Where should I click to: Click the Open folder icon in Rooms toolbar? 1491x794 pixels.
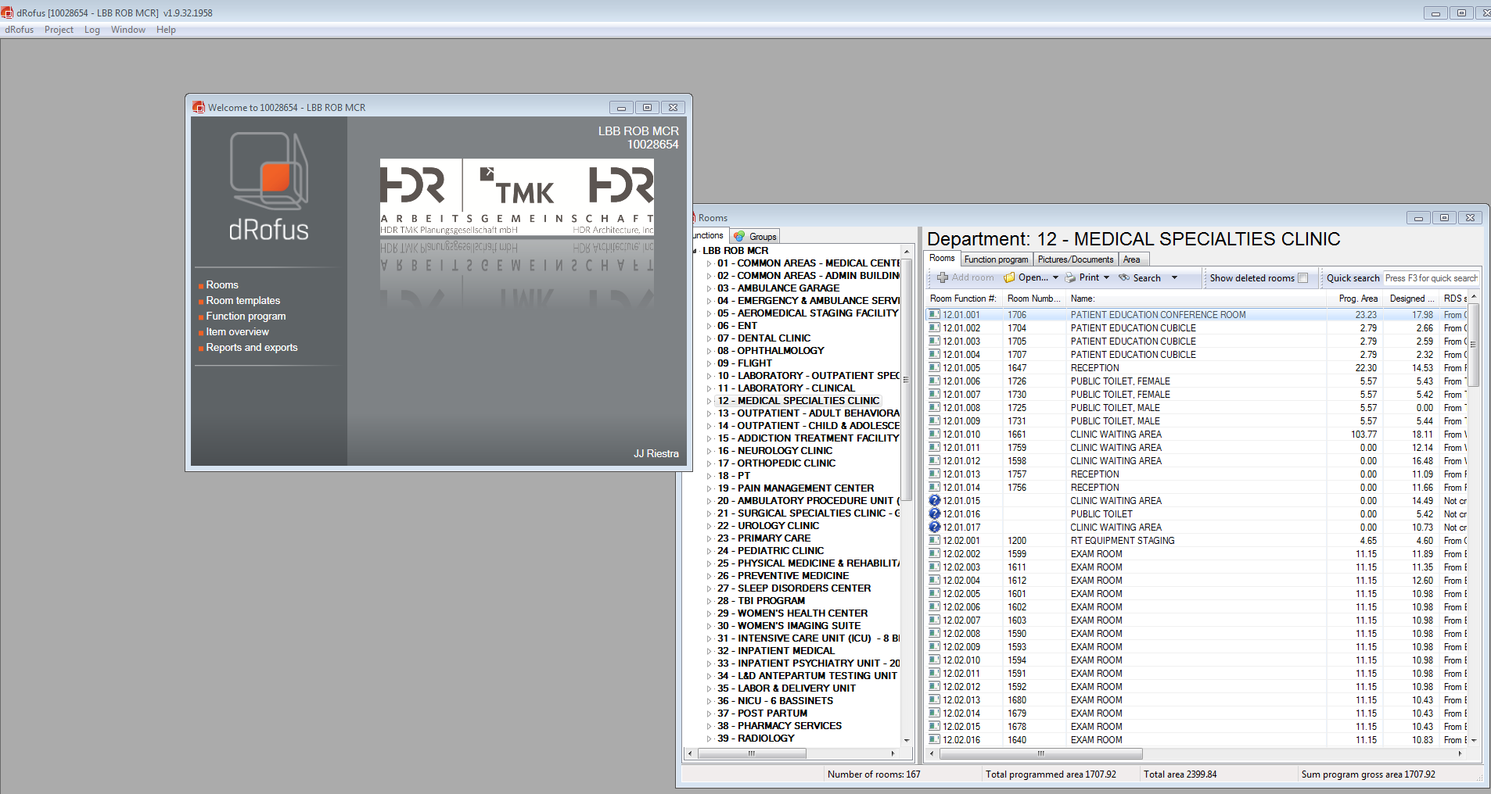pyautogui.click(x=1010, y=277)
